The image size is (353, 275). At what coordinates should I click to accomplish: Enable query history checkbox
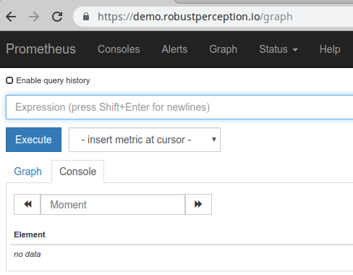(x=9, y=80)
